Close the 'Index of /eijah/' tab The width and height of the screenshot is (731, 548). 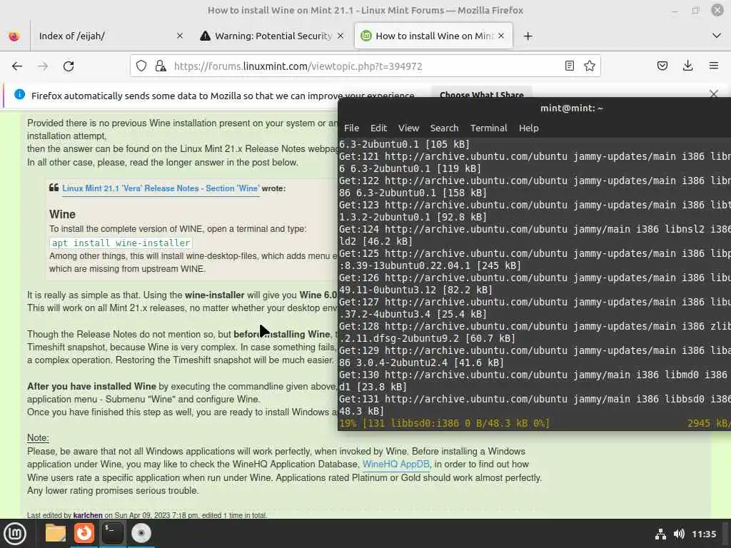coord(179,36)
